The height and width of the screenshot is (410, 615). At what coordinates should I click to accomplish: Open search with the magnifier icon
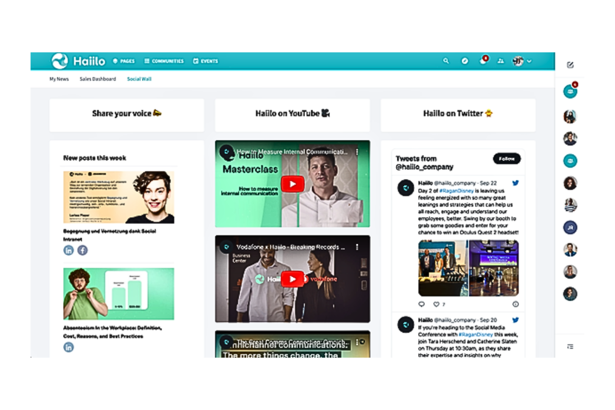point(446,61)
